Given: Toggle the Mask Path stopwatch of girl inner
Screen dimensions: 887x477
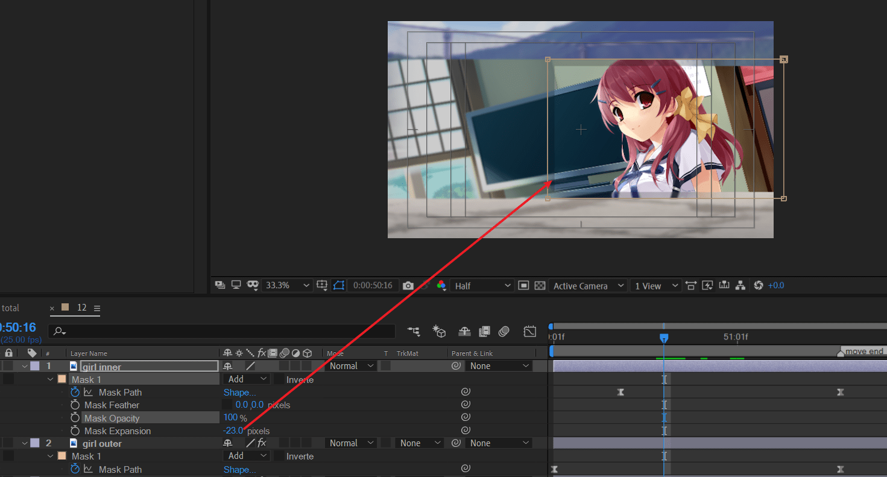Looking at the screenshot, I should tap(75, 392).
